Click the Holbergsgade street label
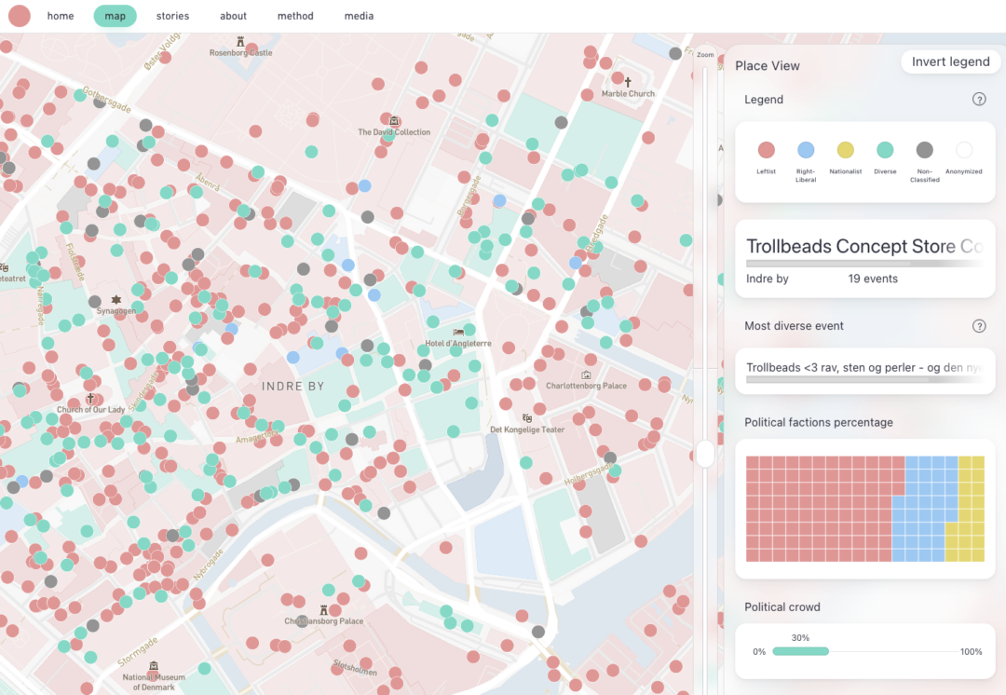Image resolution: width=1006 pixels, height=695 pixels. [589, 475]
